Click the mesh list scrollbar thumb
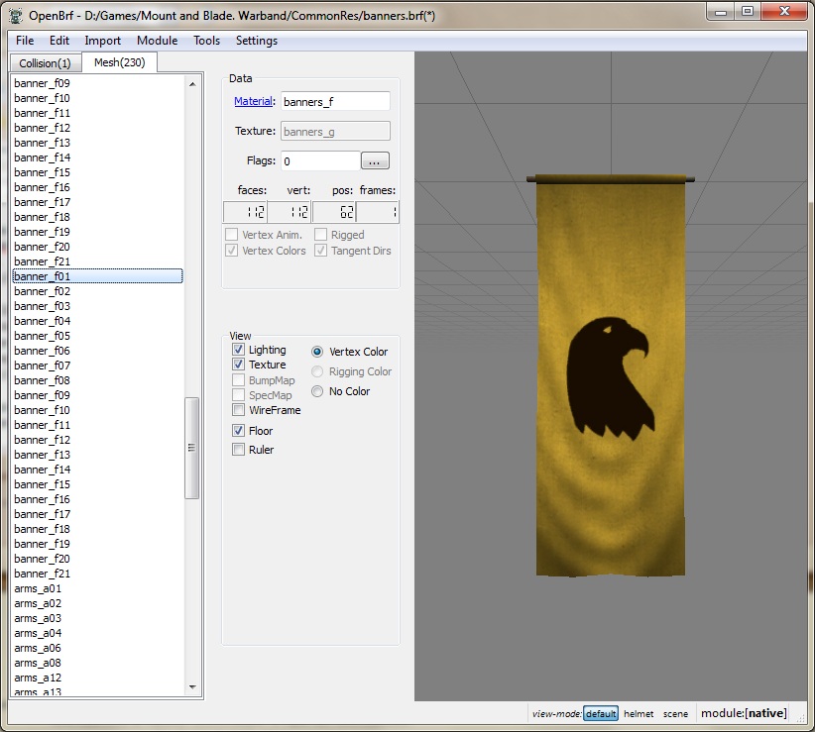The image size is (815, 732). point(191,448)
